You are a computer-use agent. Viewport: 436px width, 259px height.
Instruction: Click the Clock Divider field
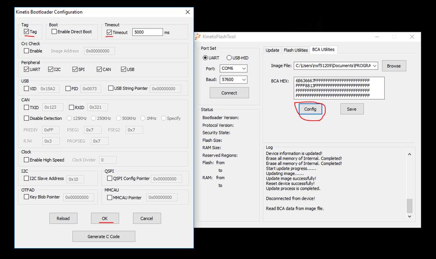point(108,160)
